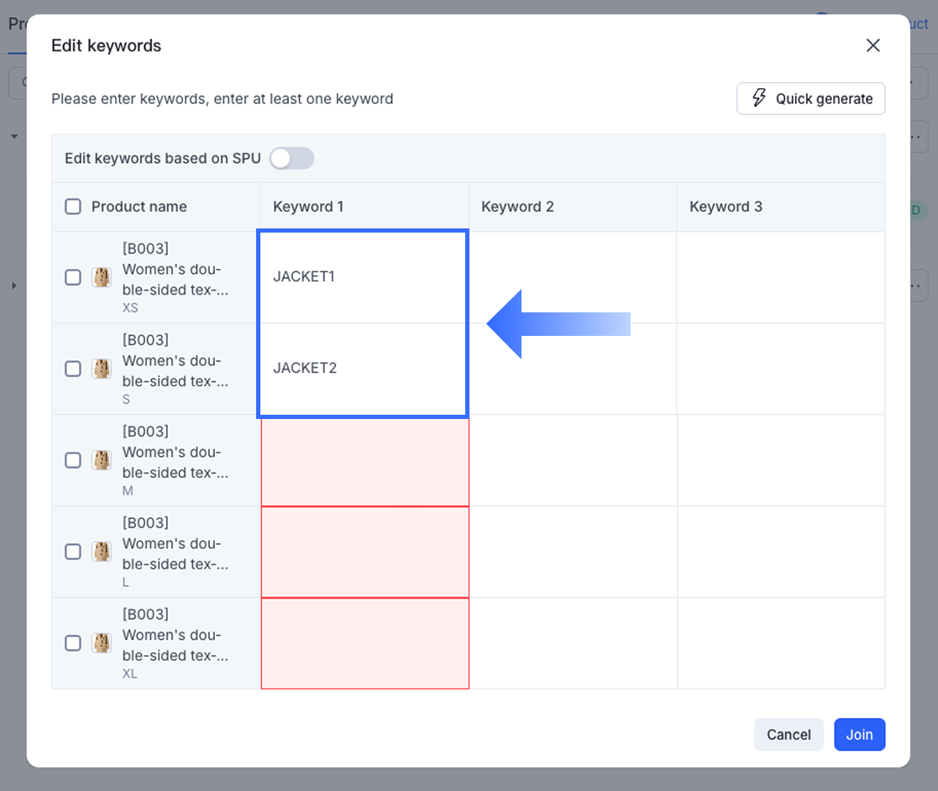Close the Edit keywords dialog
Viewport: 938px width, 791px height.
(x=873, y=45)
